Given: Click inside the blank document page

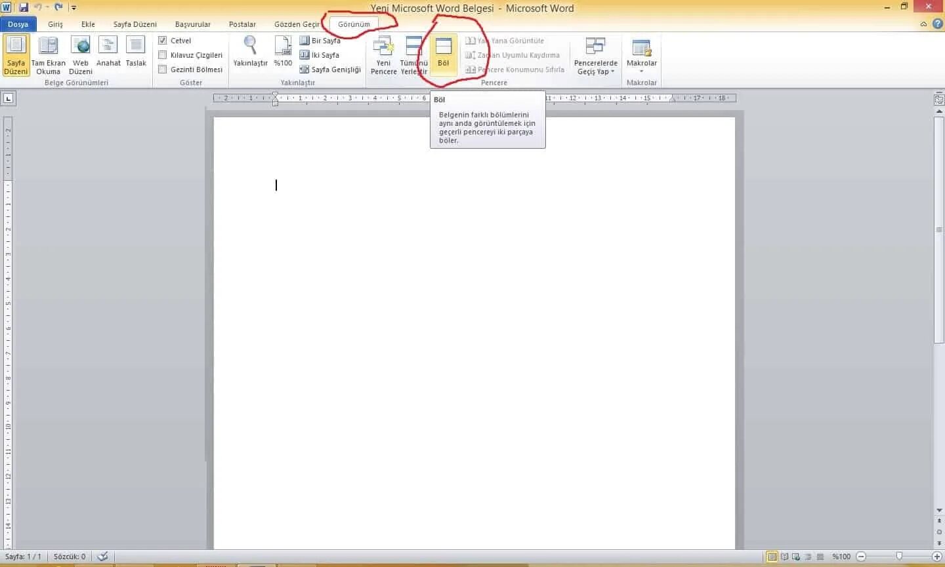Looking at the screenshot, I should click(x=474, y=333).
